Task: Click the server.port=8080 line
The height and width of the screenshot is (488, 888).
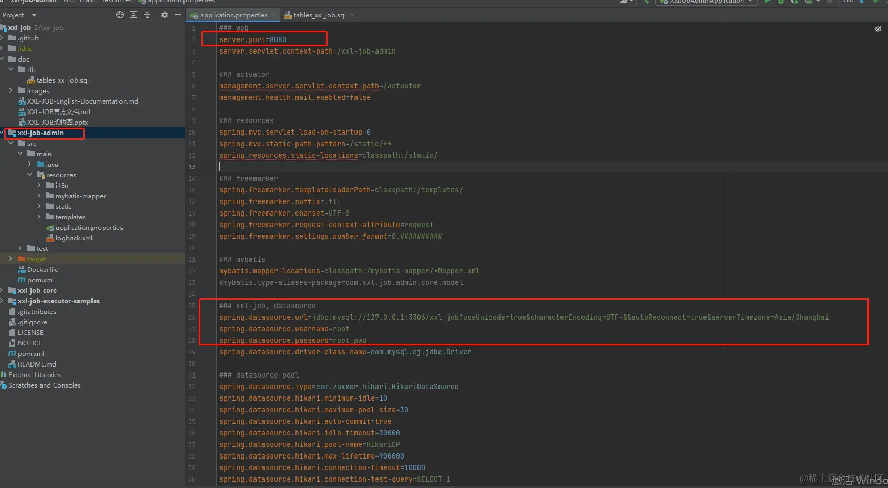Action: pos(253,39)
